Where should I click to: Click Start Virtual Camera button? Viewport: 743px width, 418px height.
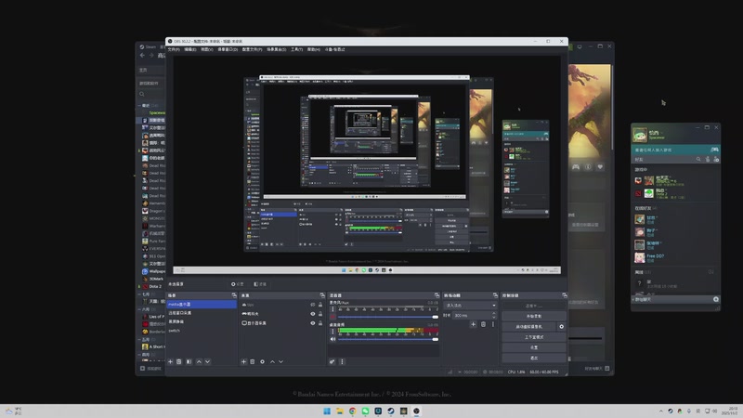click(x=529, y=327)
